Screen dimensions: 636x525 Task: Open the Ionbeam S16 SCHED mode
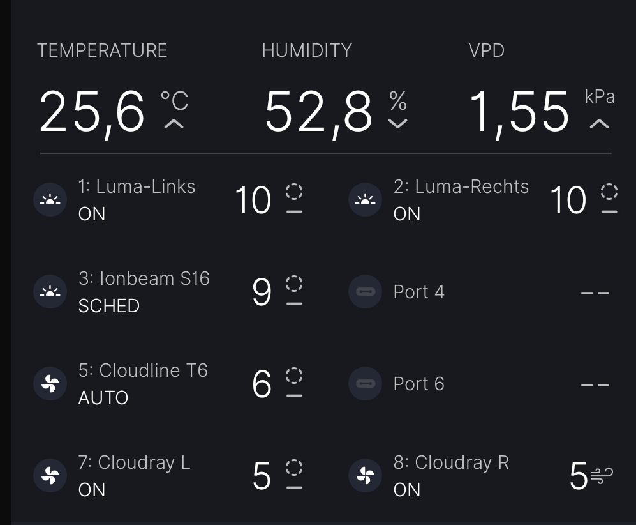109,306
